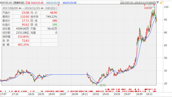This screenshot has width=172, height=97.
Task: Click the MA4:30.48 indicator label
Action: (37, 3)
